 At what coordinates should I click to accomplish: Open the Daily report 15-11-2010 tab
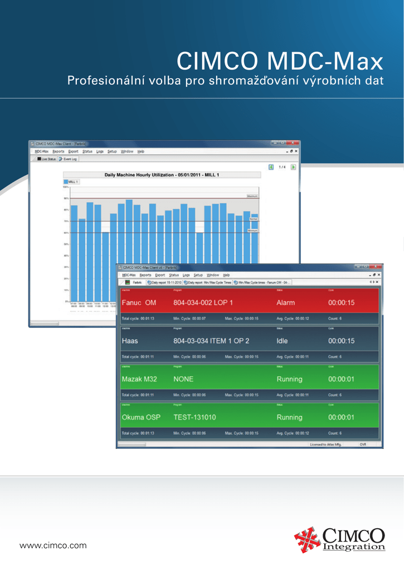pyautogui.click(x=164, y=282)
